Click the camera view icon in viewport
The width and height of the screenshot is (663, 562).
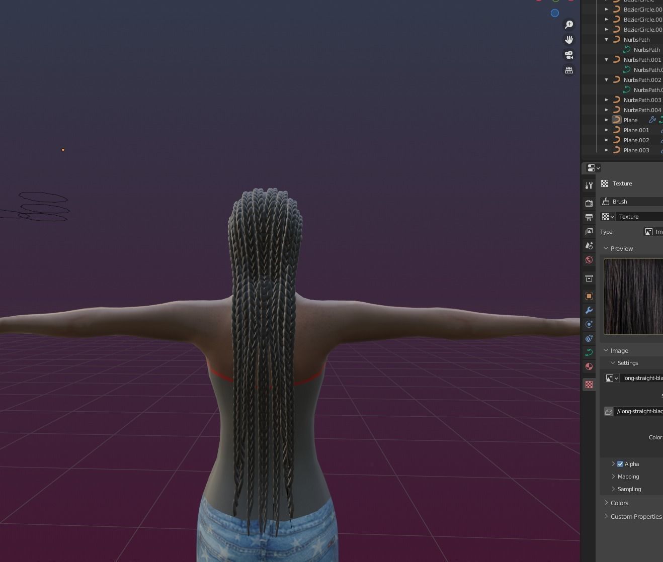[x=569, y=55]
